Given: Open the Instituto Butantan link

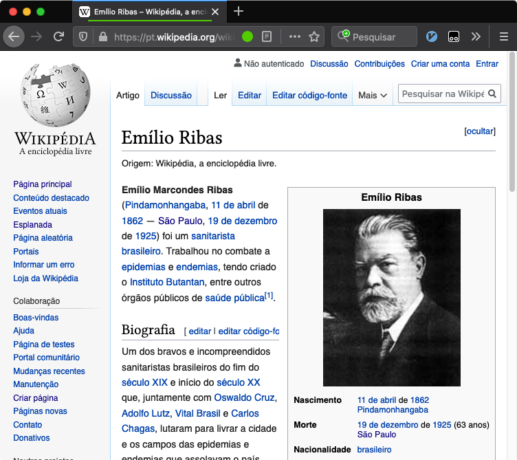Looking at the screenshot, I should (167, 283).
